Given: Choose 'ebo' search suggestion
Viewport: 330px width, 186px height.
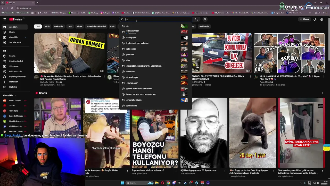Looking at the screenshot, I should 155,60.
